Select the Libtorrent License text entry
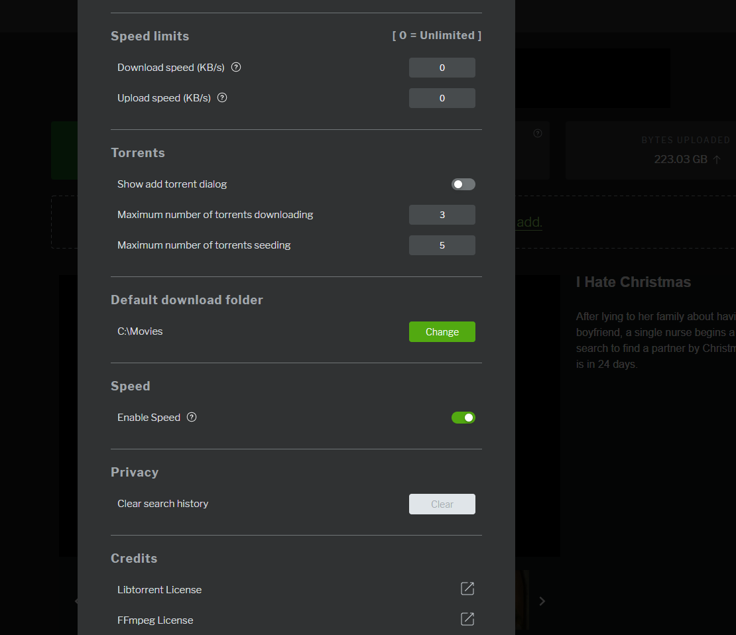The image size is (736, 635). [159, 589]
